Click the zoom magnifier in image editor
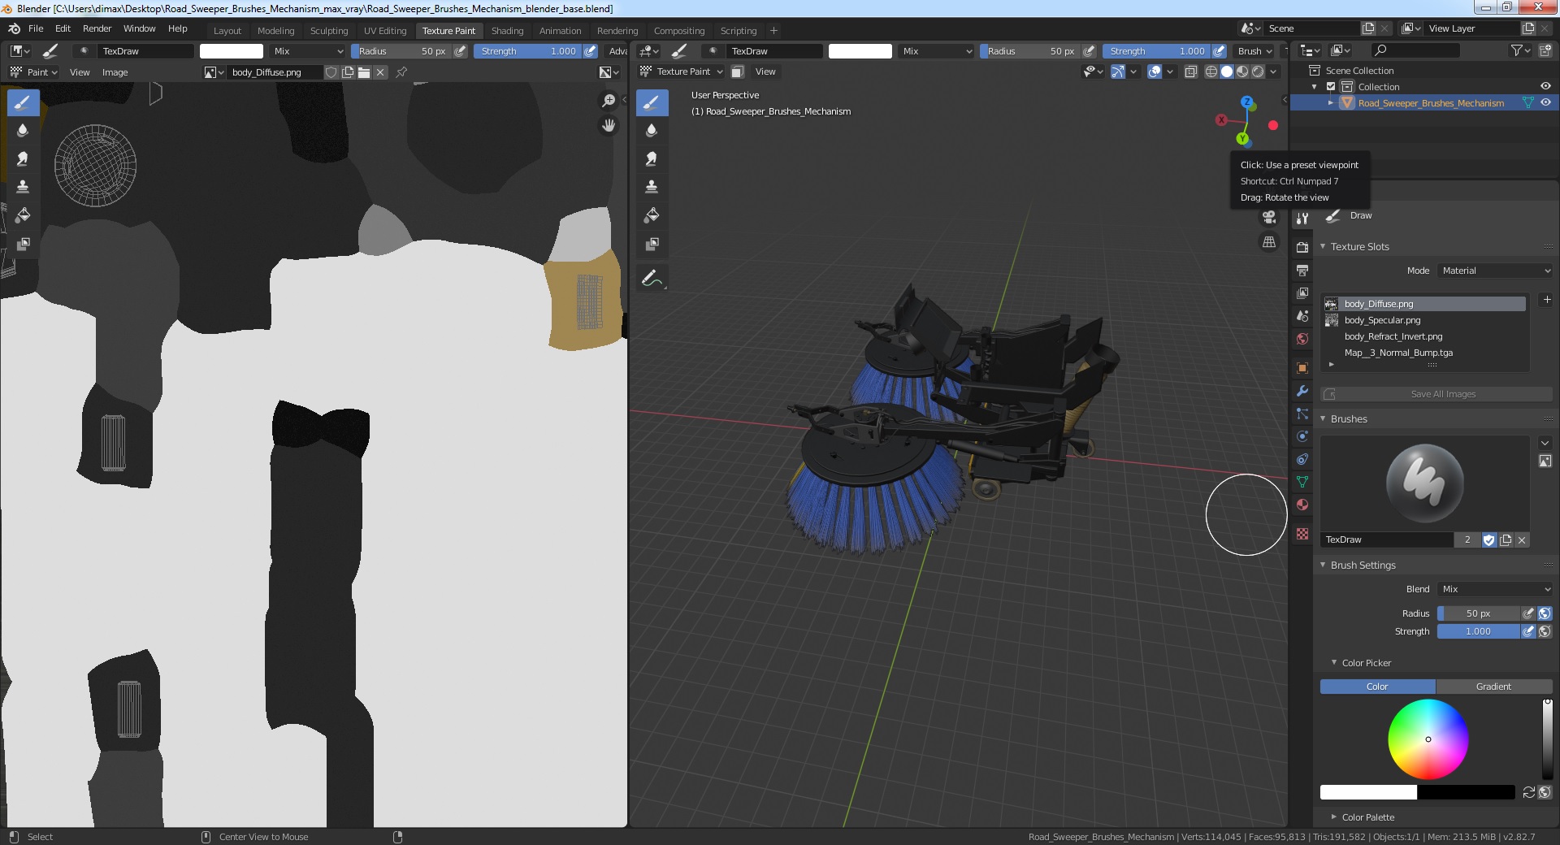The image size is (1560, 845). coord(609,100)
